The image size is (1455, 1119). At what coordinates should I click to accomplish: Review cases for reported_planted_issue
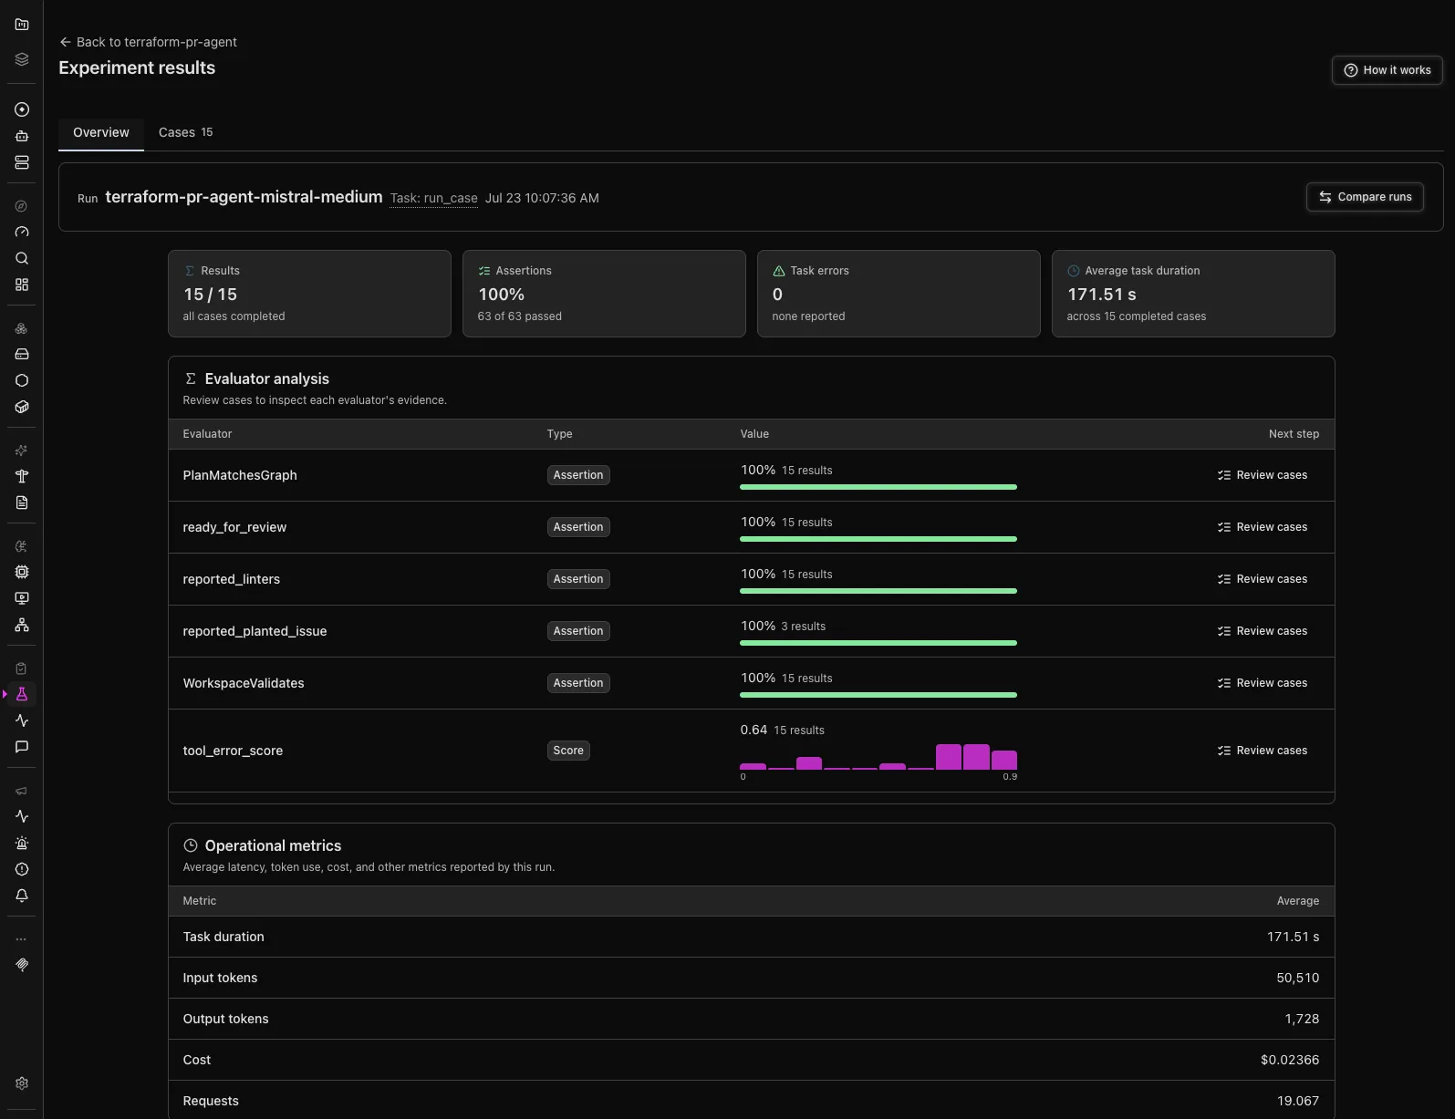click(1262, 631)
